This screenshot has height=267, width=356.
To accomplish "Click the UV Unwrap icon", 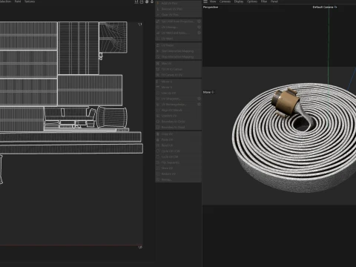I will [x=158, y=27].
